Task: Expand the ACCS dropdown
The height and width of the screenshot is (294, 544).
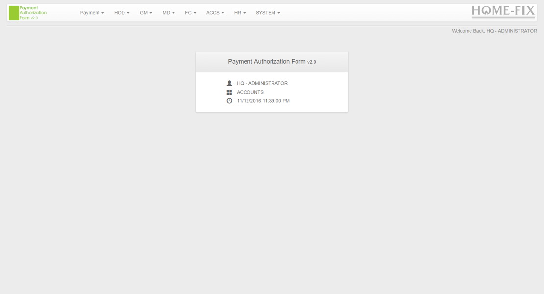Action: click(x=214, y=13)
